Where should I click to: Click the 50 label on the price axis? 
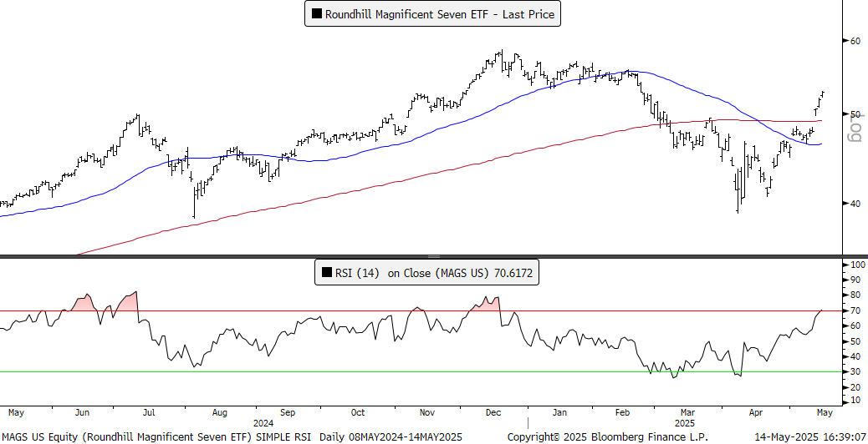[x=855, y=114]
